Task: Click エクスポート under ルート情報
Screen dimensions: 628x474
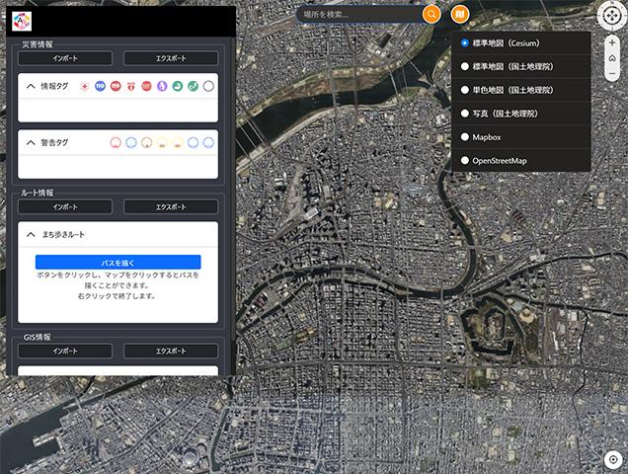Action: click(171, 207)
